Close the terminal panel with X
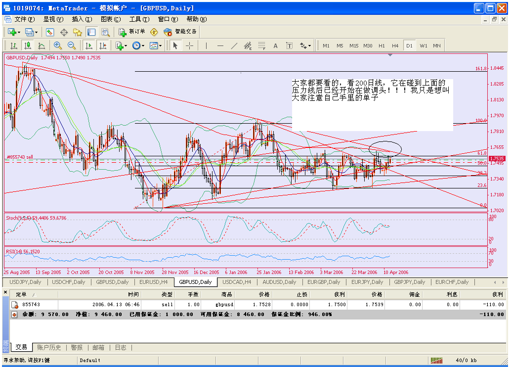Viewport: 510px width, 367px height. (5, 292)
